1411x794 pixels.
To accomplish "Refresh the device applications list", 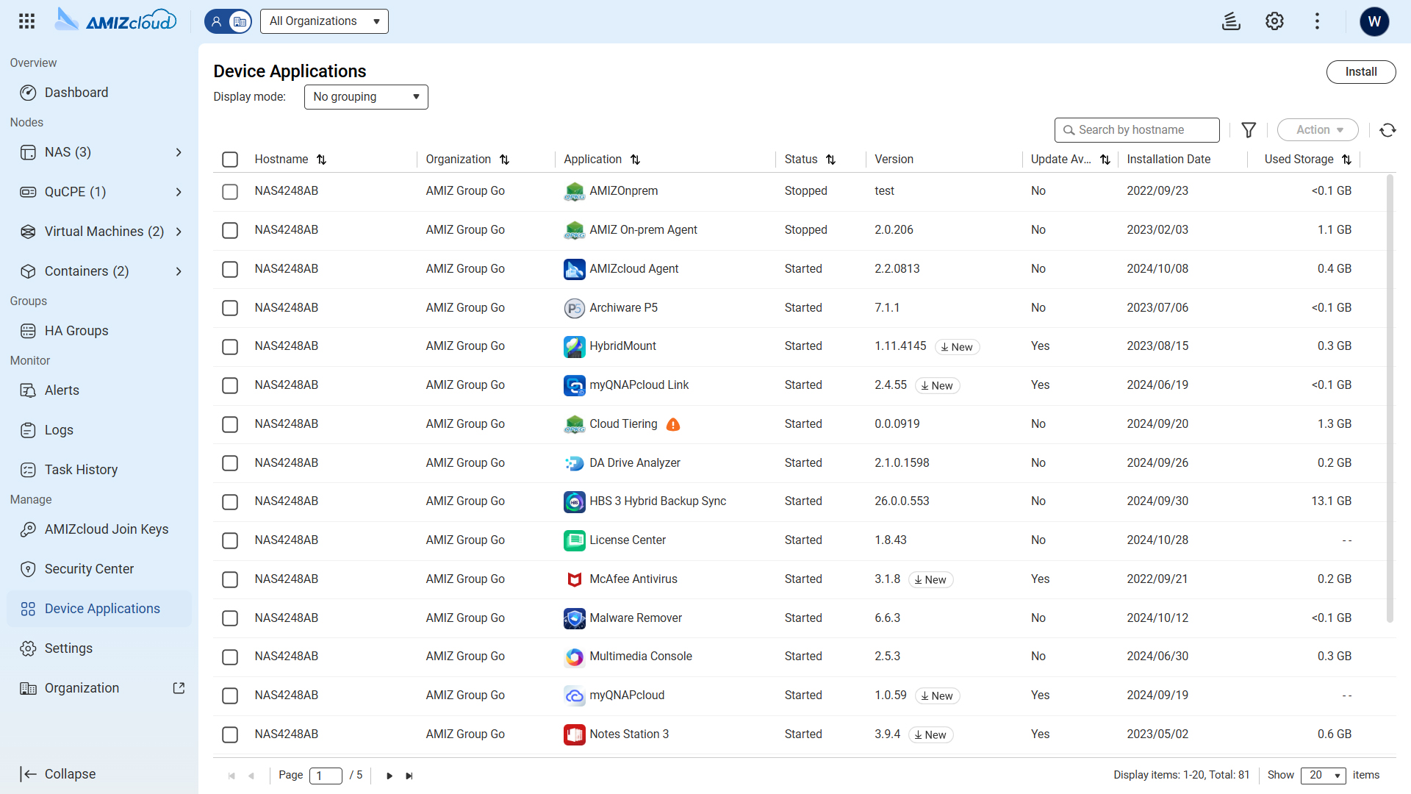I will point(1387,130).
